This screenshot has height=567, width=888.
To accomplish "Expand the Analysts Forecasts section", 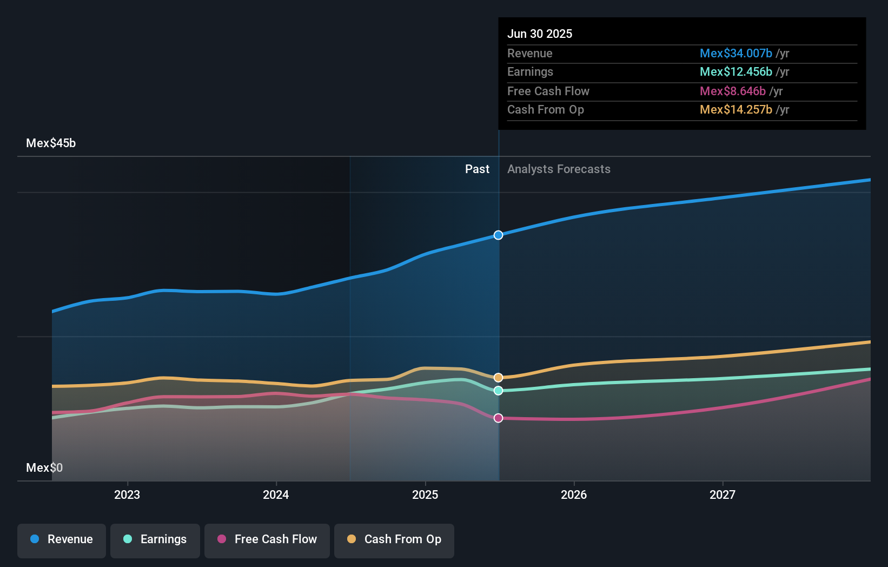I will click(x=559, y=169).
